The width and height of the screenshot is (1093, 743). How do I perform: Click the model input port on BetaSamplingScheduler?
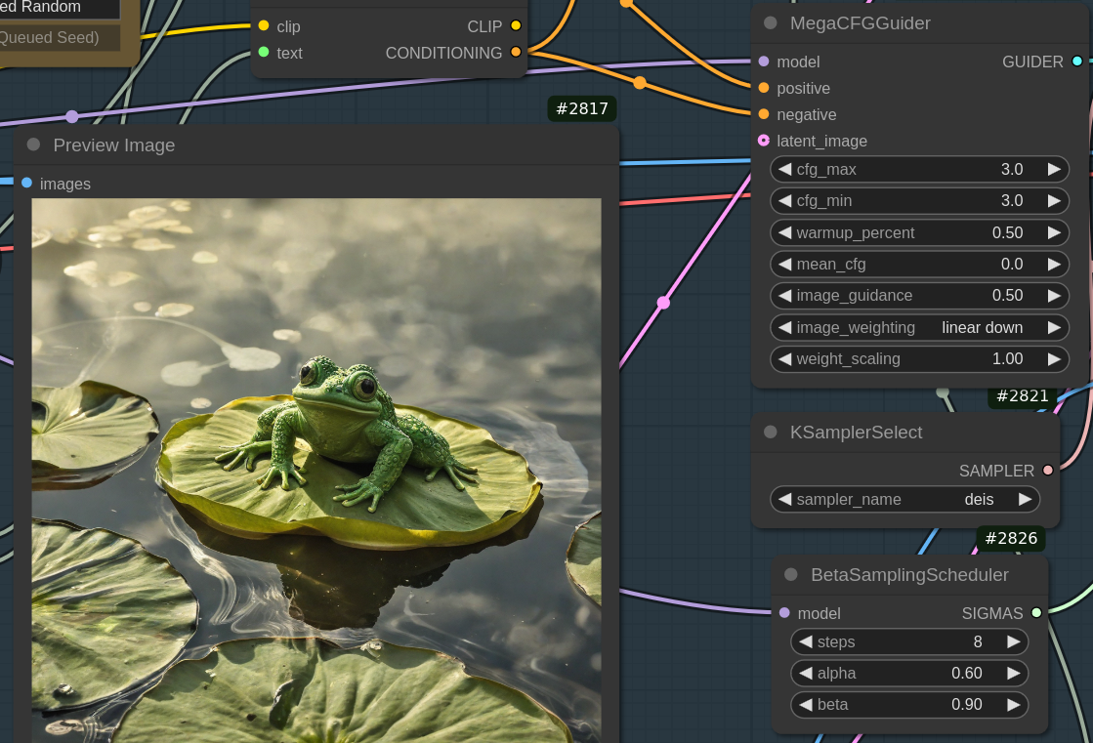[785, 613]
